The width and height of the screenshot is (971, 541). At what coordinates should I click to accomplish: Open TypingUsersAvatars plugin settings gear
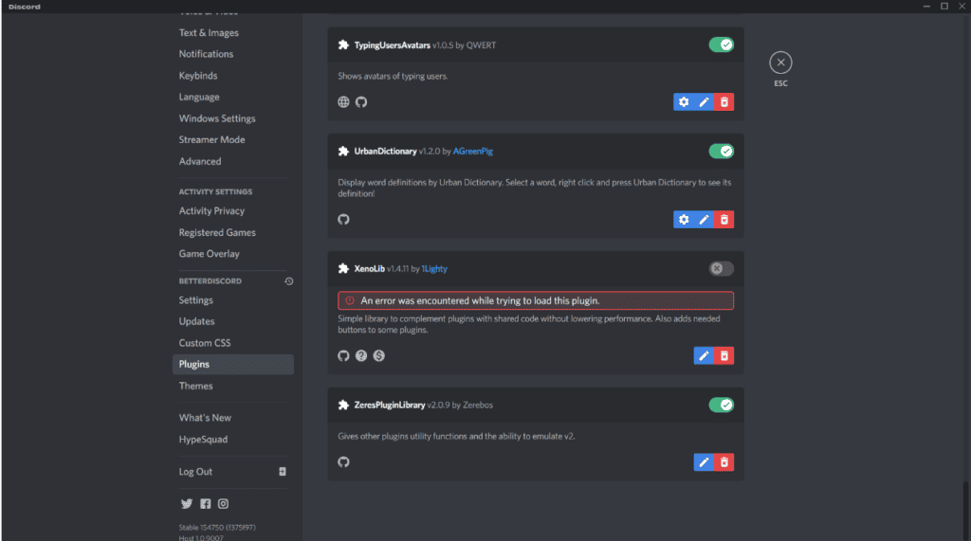684,102
